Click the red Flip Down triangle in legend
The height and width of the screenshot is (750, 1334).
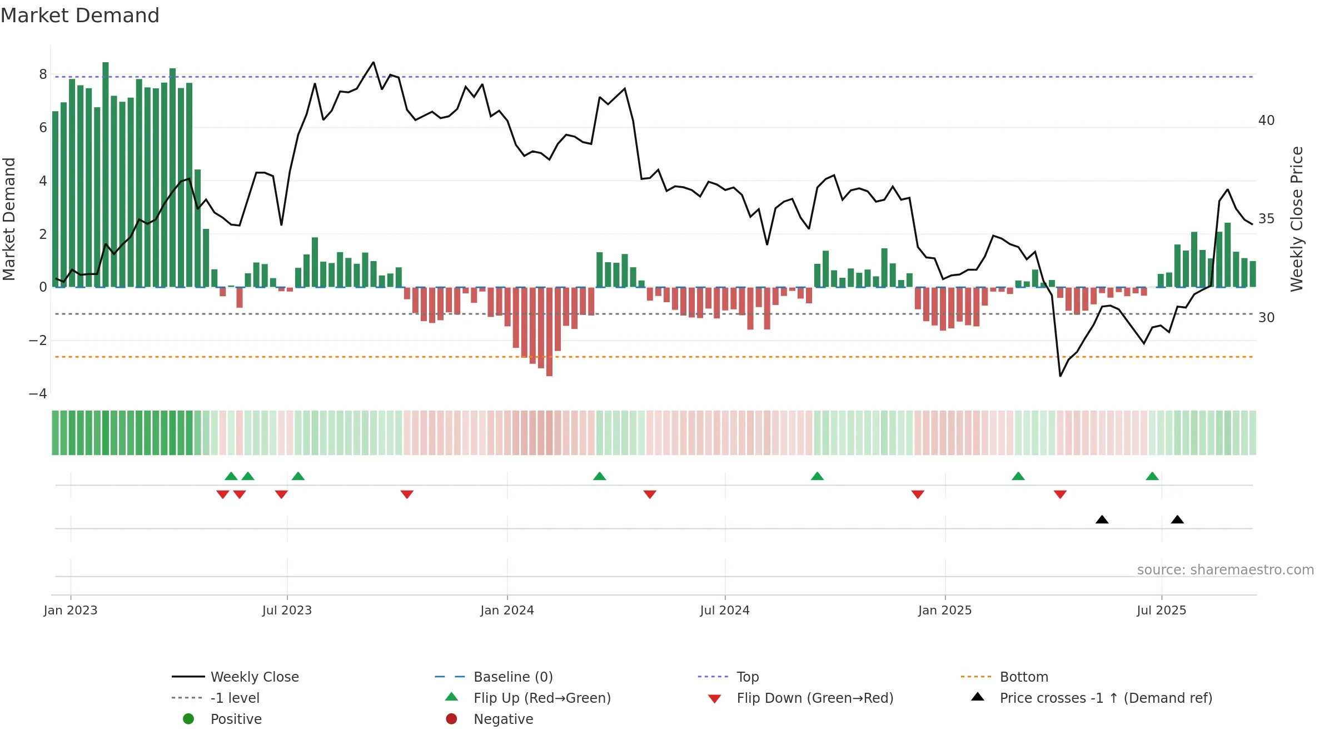point(715,699)
